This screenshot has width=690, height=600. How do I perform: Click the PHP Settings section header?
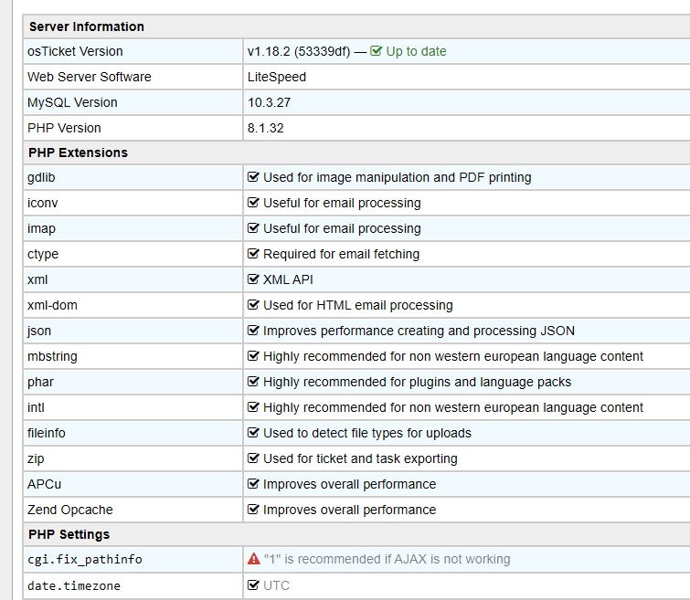click(69, 534)
